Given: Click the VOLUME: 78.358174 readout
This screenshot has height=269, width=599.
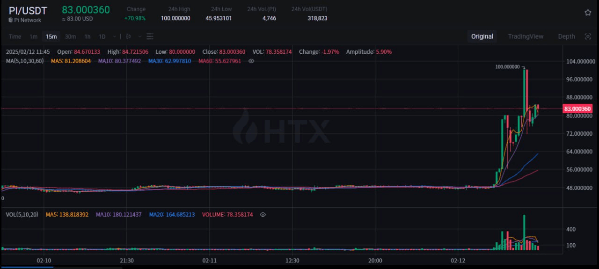Looking at the screenshot, I should coord(227,214).
